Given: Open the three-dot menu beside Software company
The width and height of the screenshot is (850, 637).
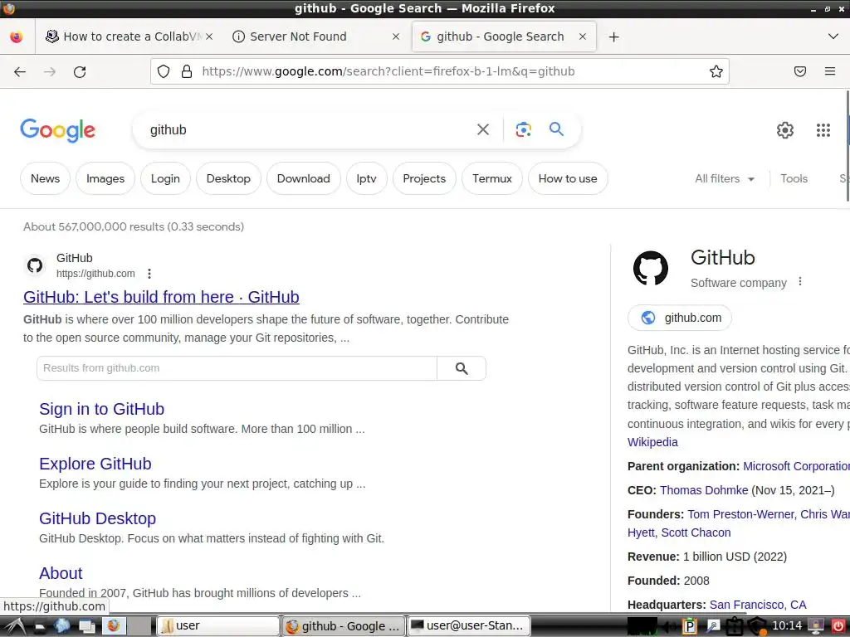Looking at the screenshot, I should [x=800, y=282].
